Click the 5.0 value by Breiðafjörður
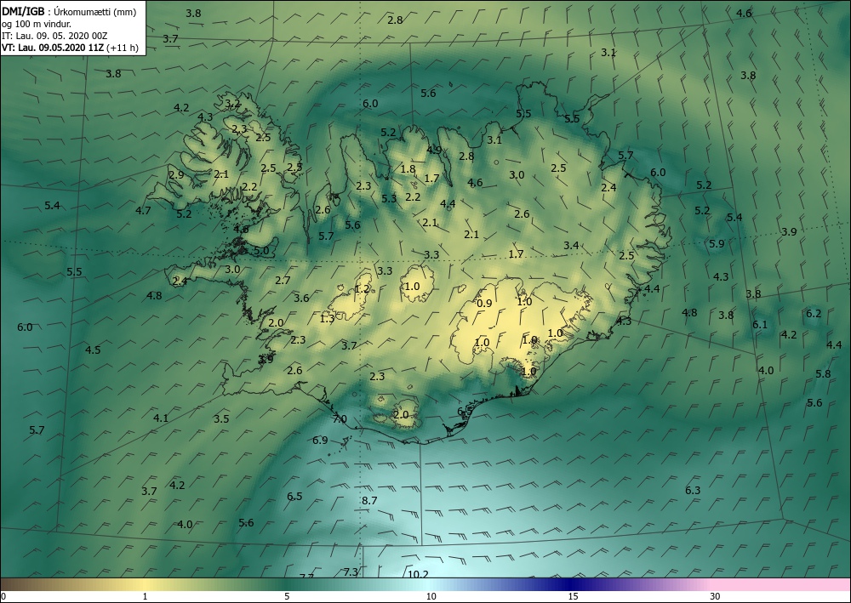 [261, 251]
